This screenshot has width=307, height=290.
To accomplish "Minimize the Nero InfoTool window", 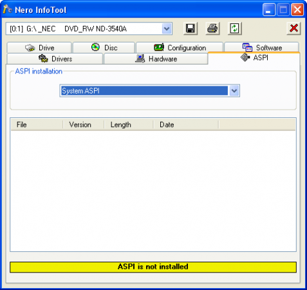I will pyautogui.click(x=269, y=10).
